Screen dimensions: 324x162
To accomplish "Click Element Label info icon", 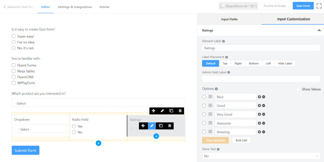I will coord(223,41).
